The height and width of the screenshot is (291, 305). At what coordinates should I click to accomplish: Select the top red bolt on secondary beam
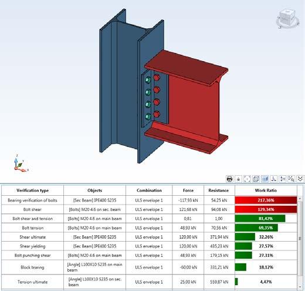pyautogui.click(x=157, y=78)
